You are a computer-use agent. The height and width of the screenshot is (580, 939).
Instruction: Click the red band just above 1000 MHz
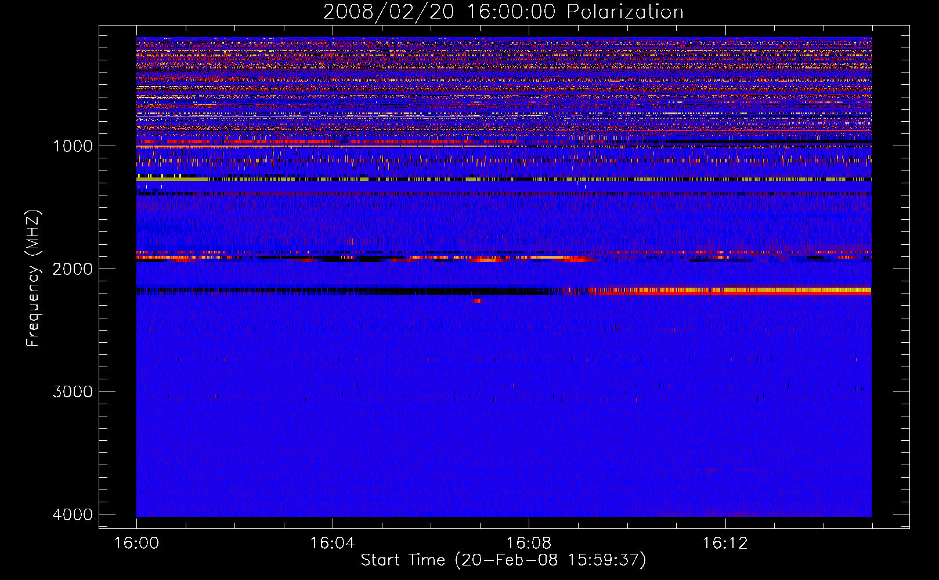[x=326, y=142]
